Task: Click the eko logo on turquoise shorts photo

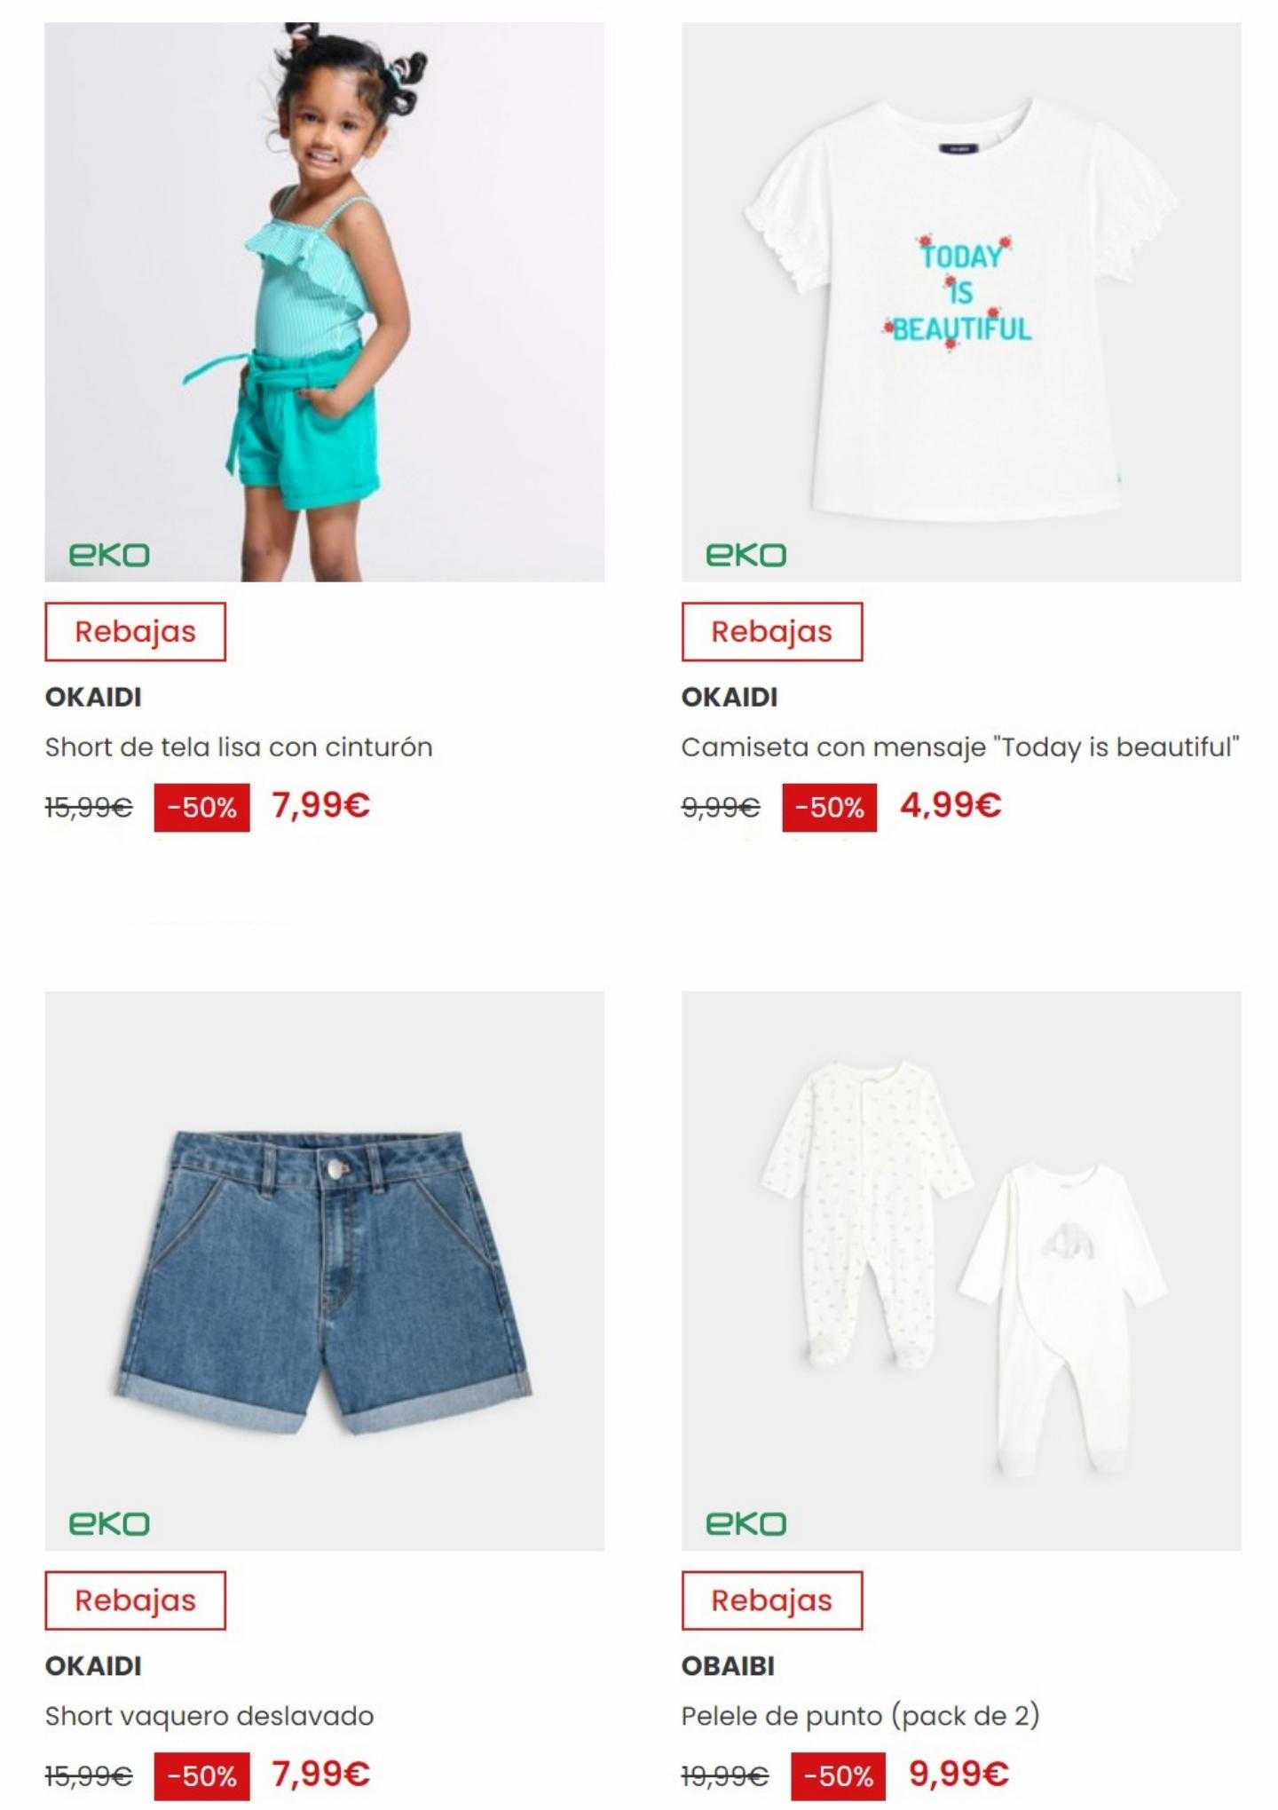Action: pyautogui.click(x=109, y=555)
